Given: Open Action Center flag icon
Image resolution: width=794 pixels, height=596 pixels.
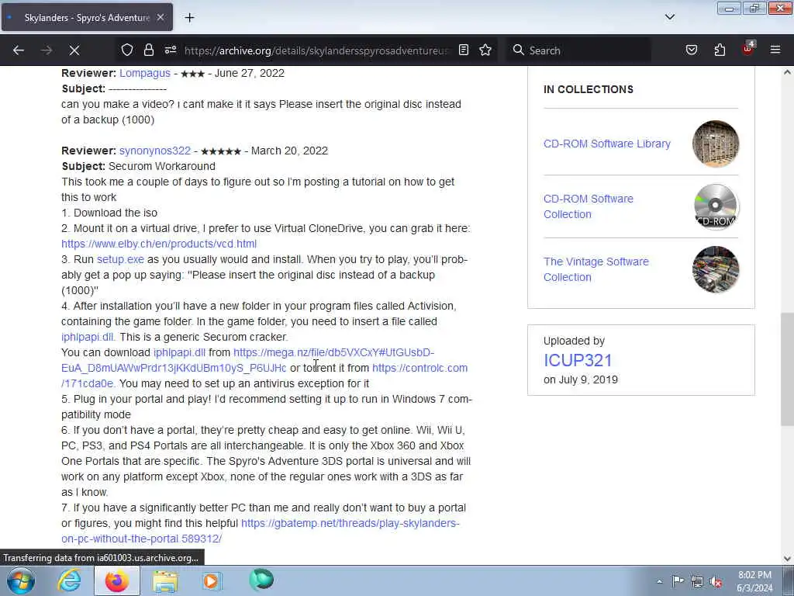Looking at the screenshot, I should (x=678, y=581).
